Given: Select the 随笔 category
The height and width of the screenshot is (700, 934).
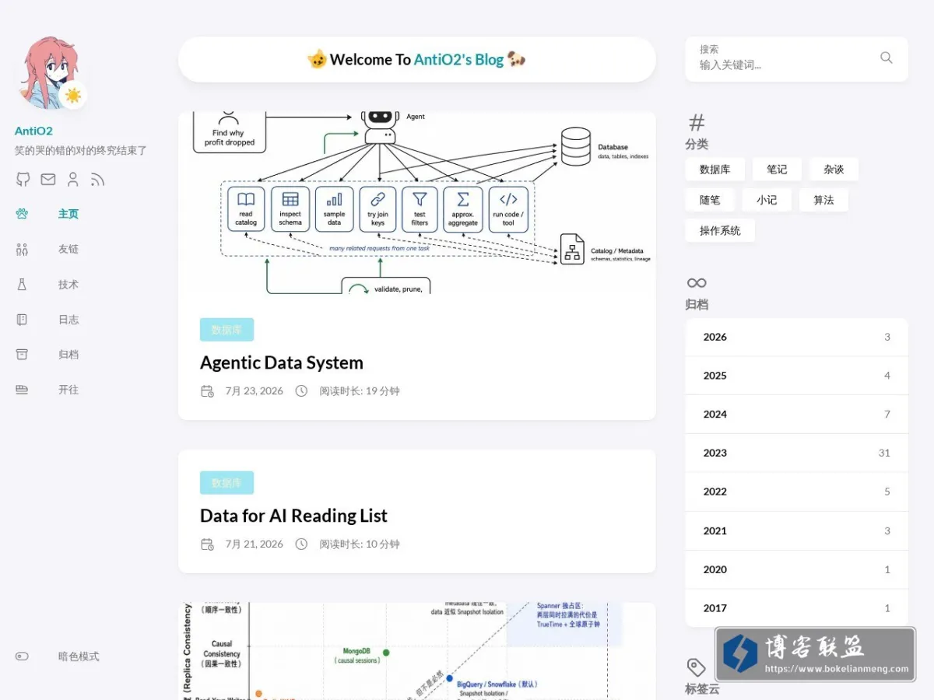Looking at the screenshot, I should [710, 200].
